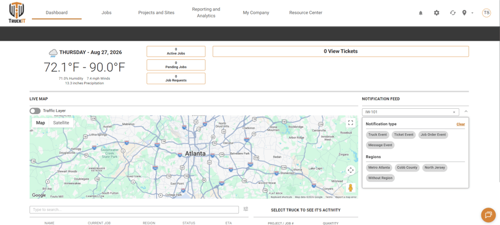Screen dimensions: 500x225
Task: Open Reporting and Analytics tab
Action: pos(206,13)
